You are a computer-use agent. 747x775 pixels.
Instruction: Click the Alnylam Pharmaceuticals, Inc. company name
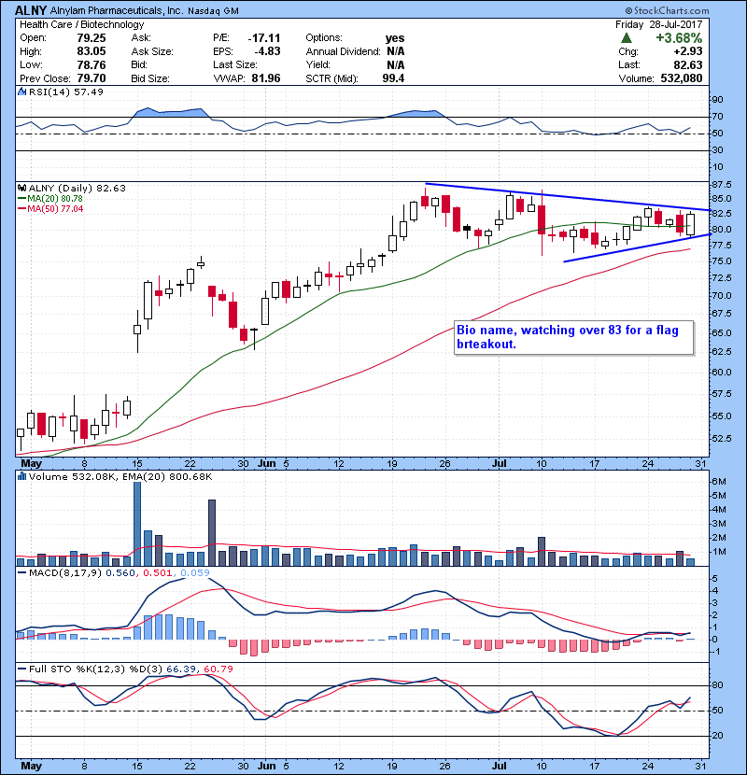pyautogui.click(x=117, y=10)
